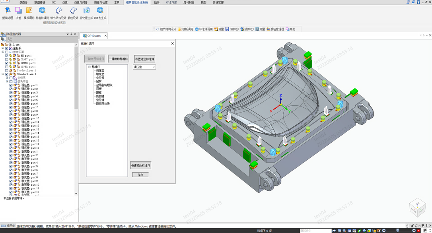Run BOM表生成 ribbon tool
The width and height of the screenshot is (432, 233).
pyautogui.click(x=100, y=13)
